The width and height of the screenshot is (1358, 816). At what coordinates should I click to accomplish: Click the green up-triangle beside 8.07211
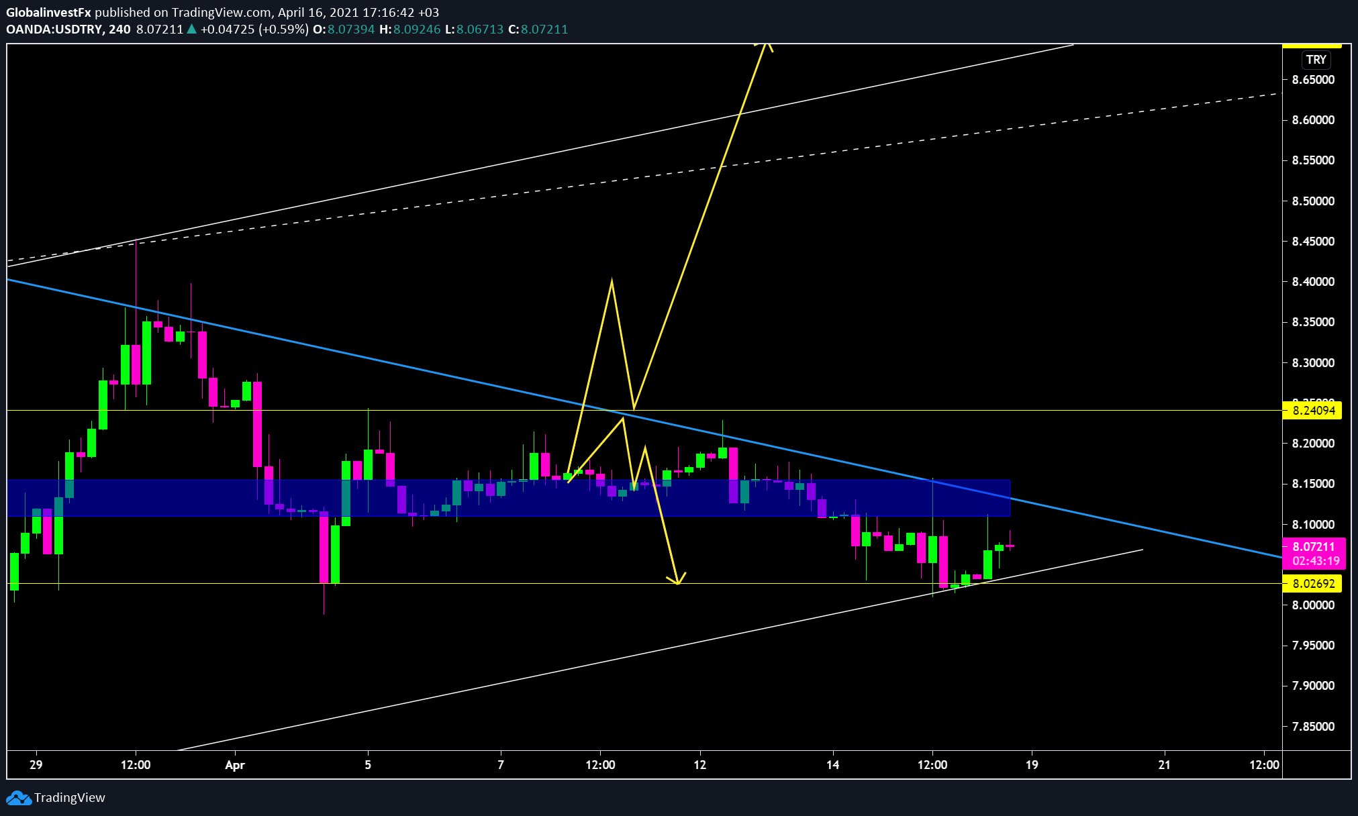coord(192,29)
